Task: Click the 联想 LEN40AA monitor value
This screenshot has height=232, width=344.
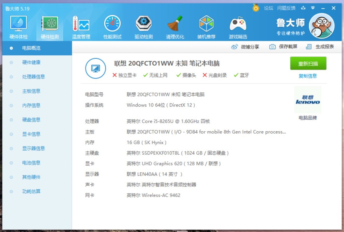Action: (155, 174)
